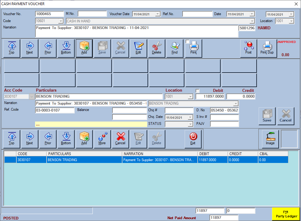Click Print Dup for duplicate print
Screen dimensions: 301x221
(x=267, y=48)
